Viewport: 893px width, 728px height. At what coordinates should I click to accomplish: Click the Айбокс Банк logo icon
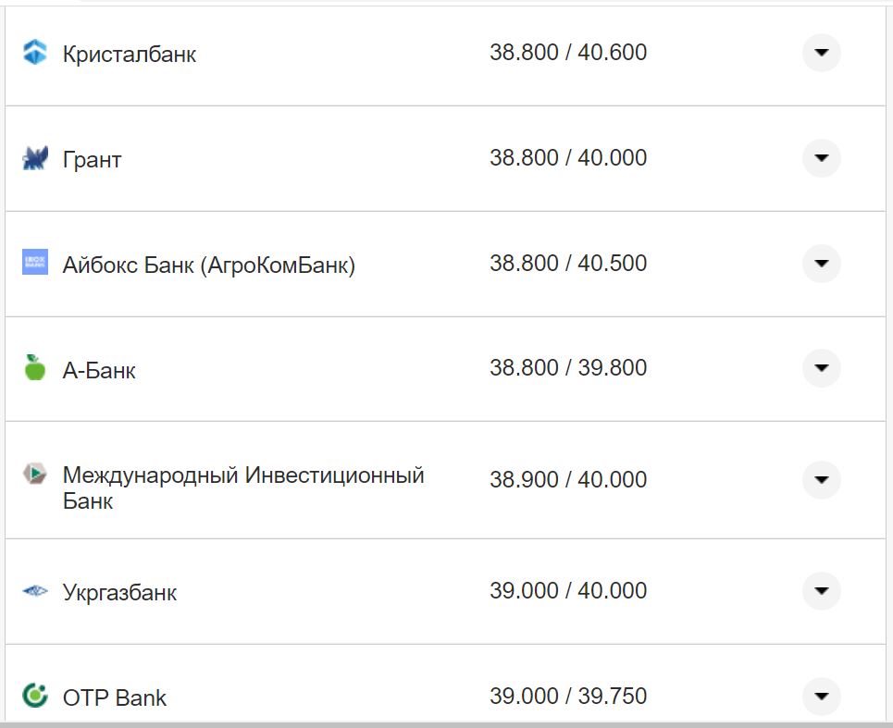click(33, 263)
